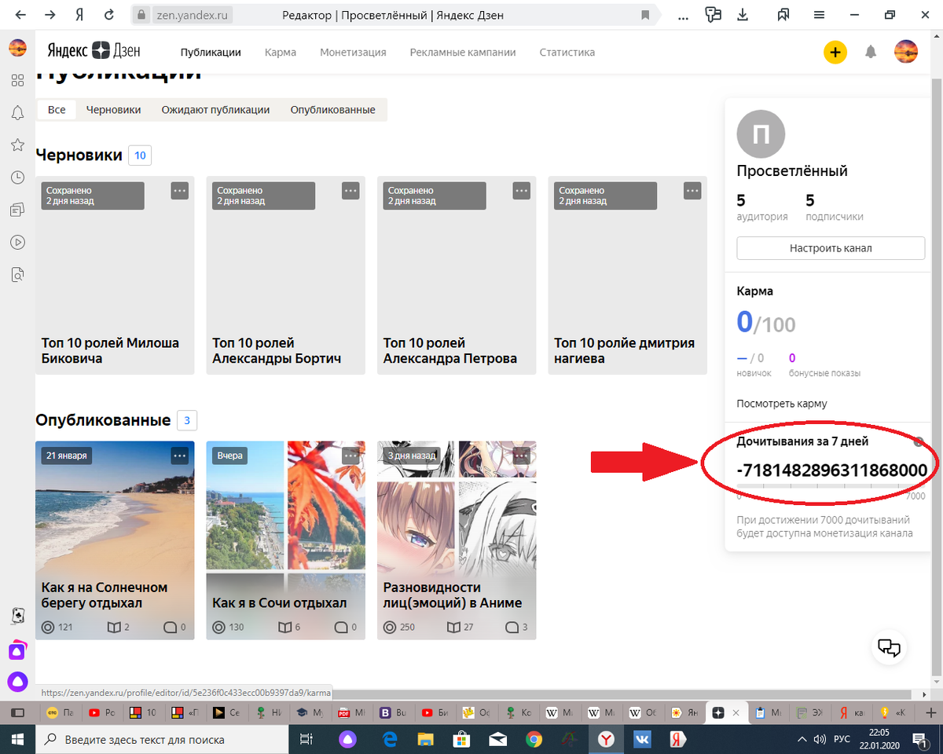
Task: Open Microsoft Edge from taskbar
Action: [390, 739]
